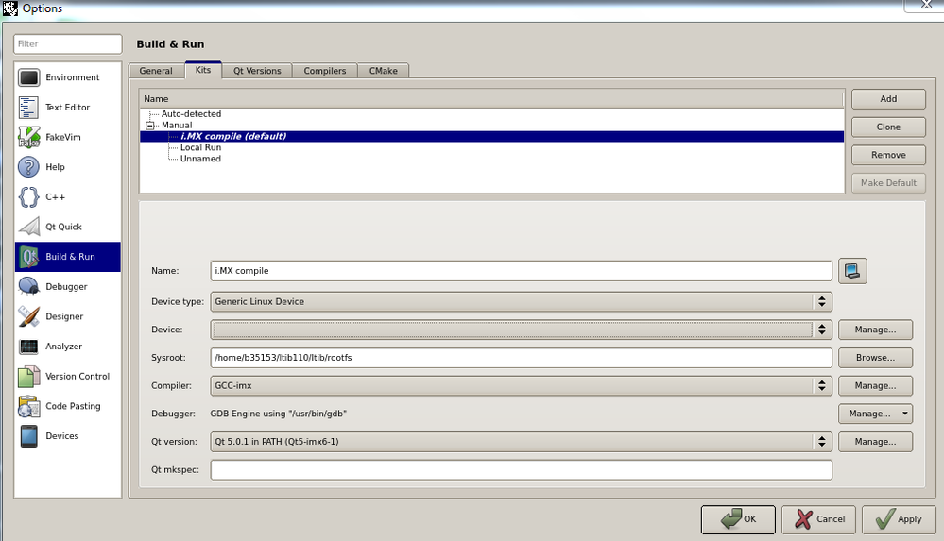Close the Options dialog

[x=926, y=5]
